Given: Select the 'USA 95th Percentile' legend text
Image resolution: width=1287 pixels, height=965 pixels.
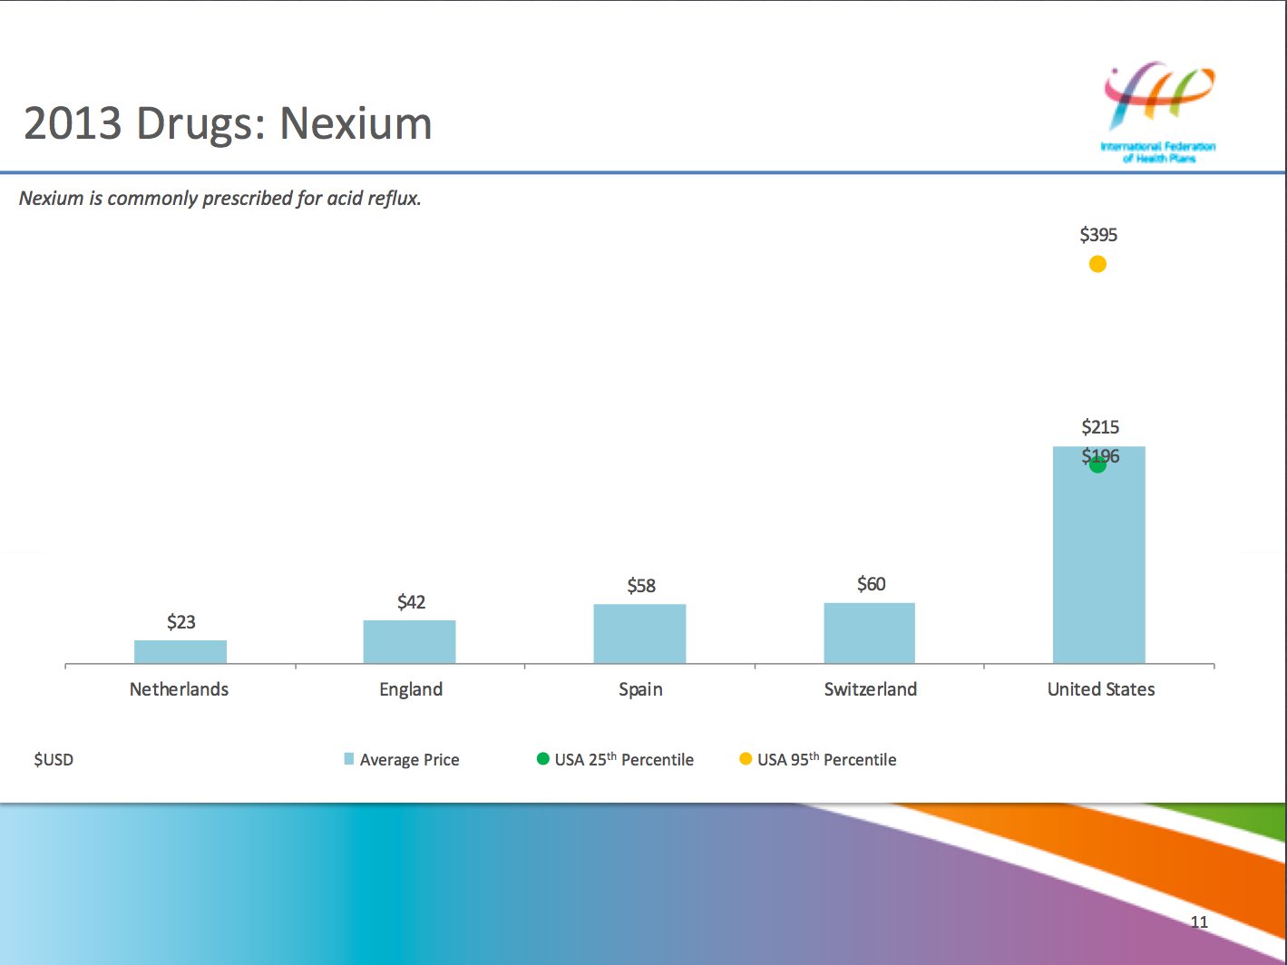Looking at the screenshot, I should (827, 759).
